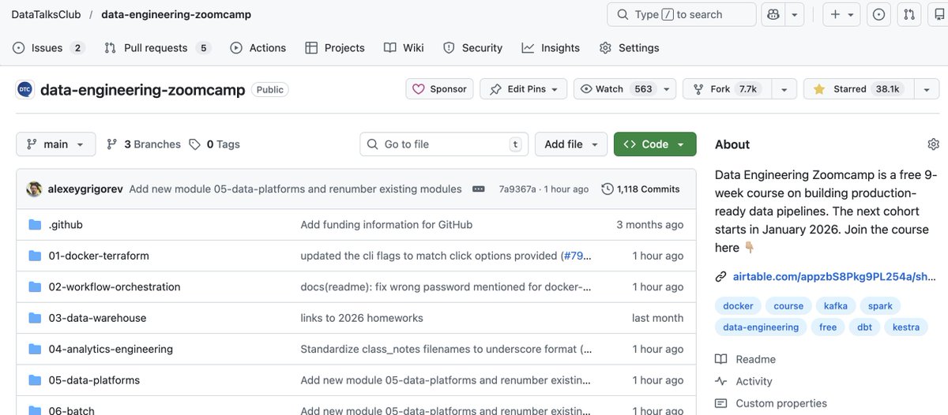
Task: Expand the star lists dropdown arrow
Action: click(927, 89)
